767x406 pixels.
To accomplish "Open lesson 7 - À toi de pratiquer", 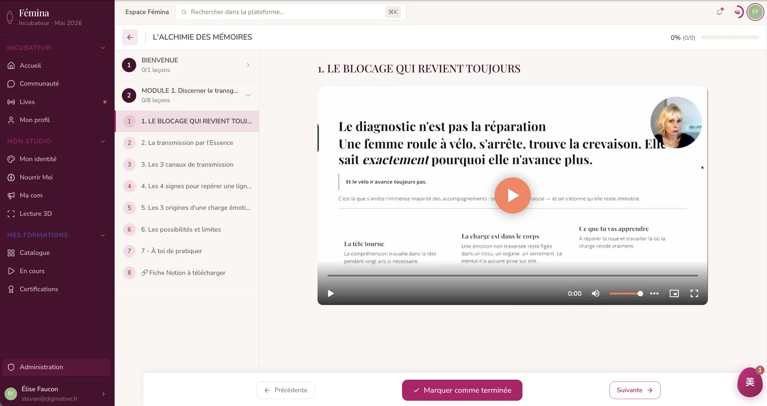I will (x=187, y=251).
